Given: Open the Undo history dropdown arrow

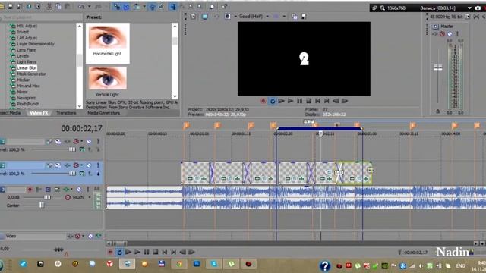Looking at the screenshot, I should coord(90,7).
